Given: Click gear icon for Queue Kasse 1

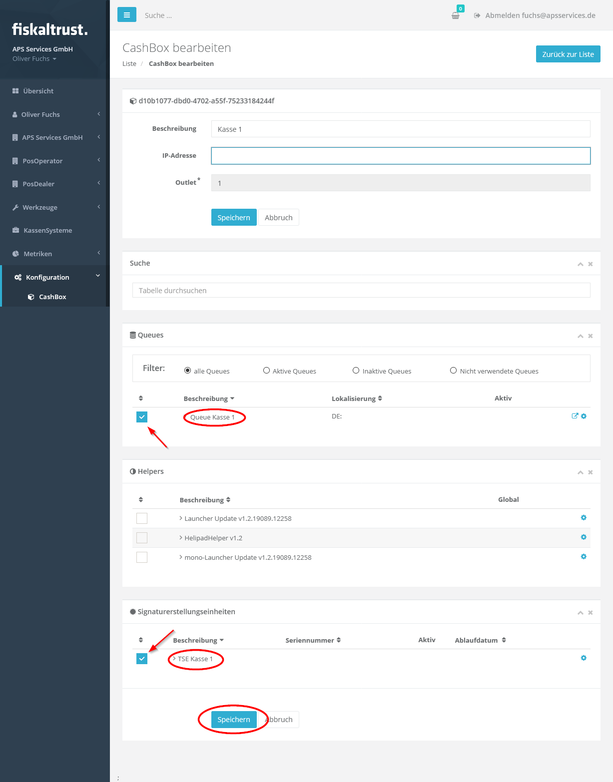Looking at the screenshot, I should (x=584, y=416).
